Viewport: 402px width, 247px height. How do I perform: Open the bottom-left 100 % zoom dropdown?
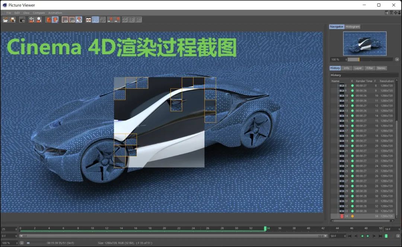point(16,243)
